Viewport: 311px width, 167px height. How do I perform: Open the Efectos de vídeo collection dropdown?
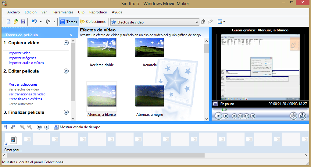(155, 22)
